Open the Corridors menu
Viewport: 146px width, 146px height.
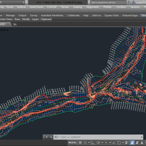click(121, 7)
